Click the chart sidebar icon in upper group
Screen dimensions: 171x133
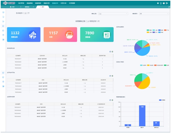click(3, 40)
